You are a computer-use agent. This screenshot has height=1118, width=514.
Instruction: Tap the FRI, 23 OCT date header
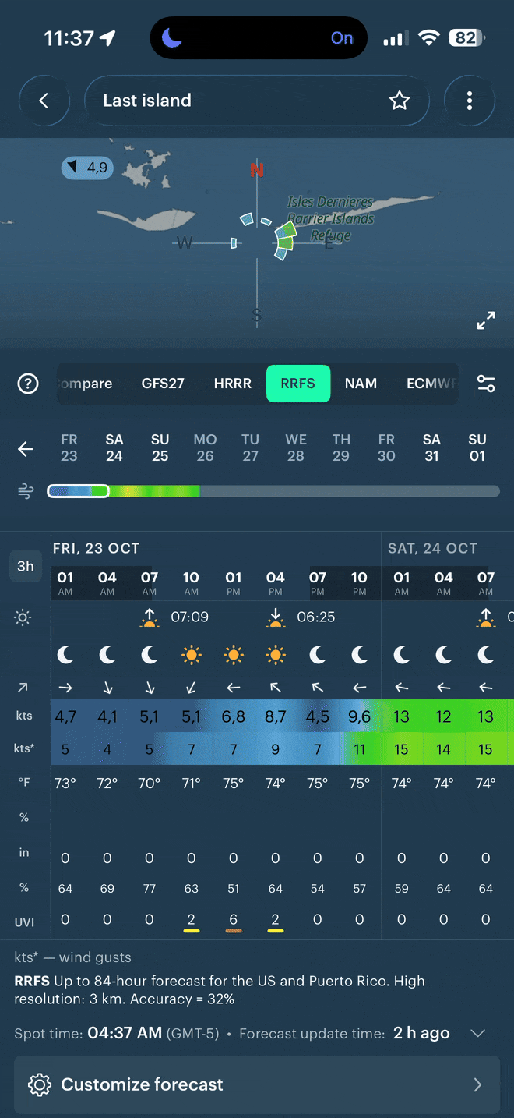[96, 548]
